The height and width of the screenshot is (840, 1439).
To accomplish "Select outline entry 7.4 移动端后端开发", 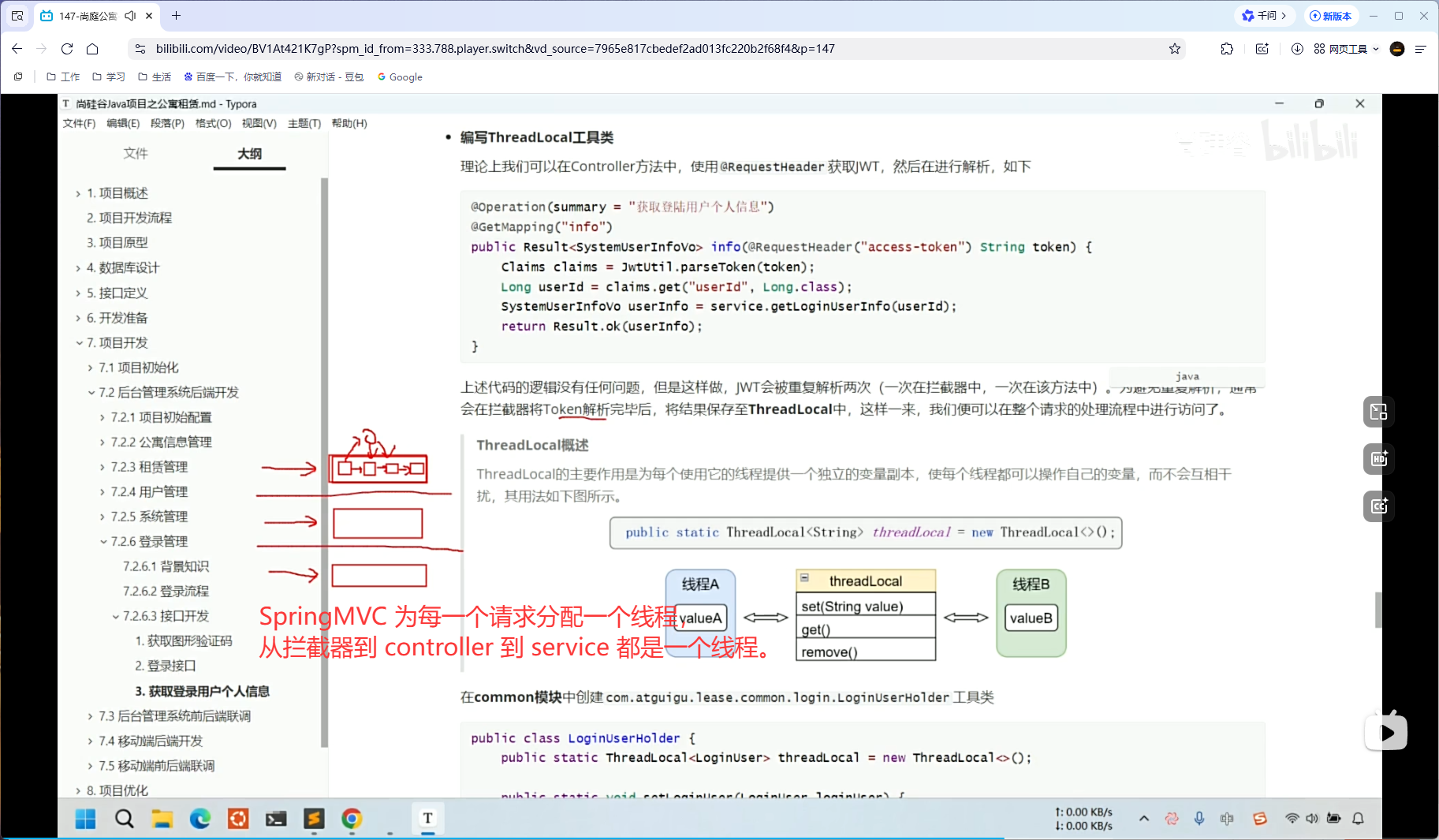I will tap(151, 741).
